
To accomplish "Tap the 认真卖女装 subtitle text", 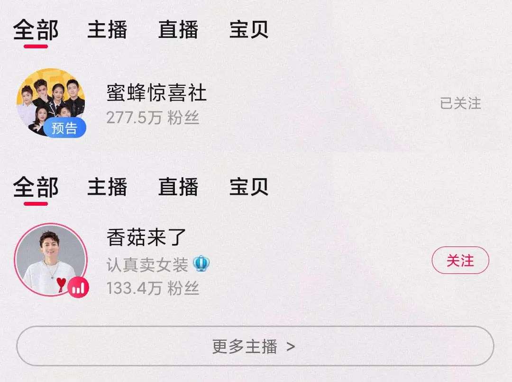I will click(147, 264).
